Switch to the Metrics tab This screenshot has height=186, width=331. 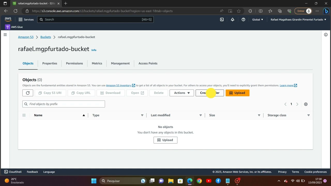tap(97, 63)
